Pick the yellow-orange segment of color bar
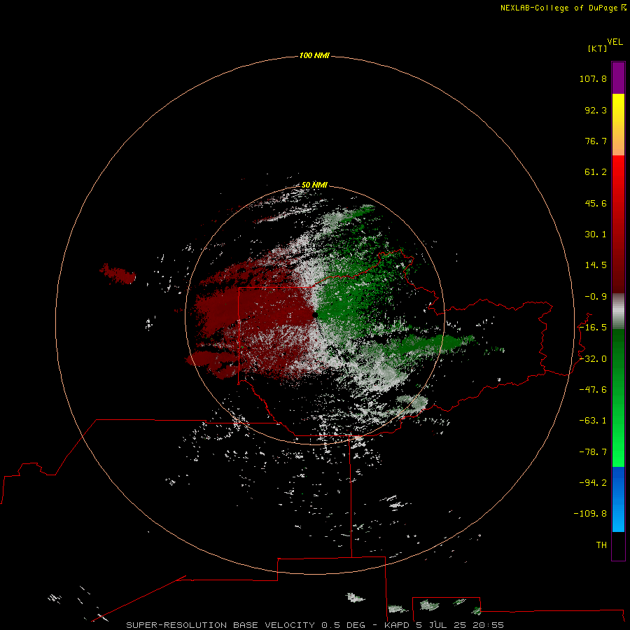 click(x=618, y=125)
